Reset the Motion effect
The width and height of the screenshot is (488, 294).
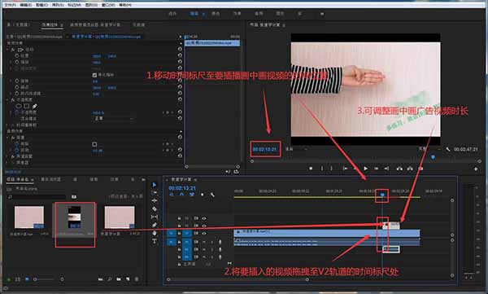point(180,49)
